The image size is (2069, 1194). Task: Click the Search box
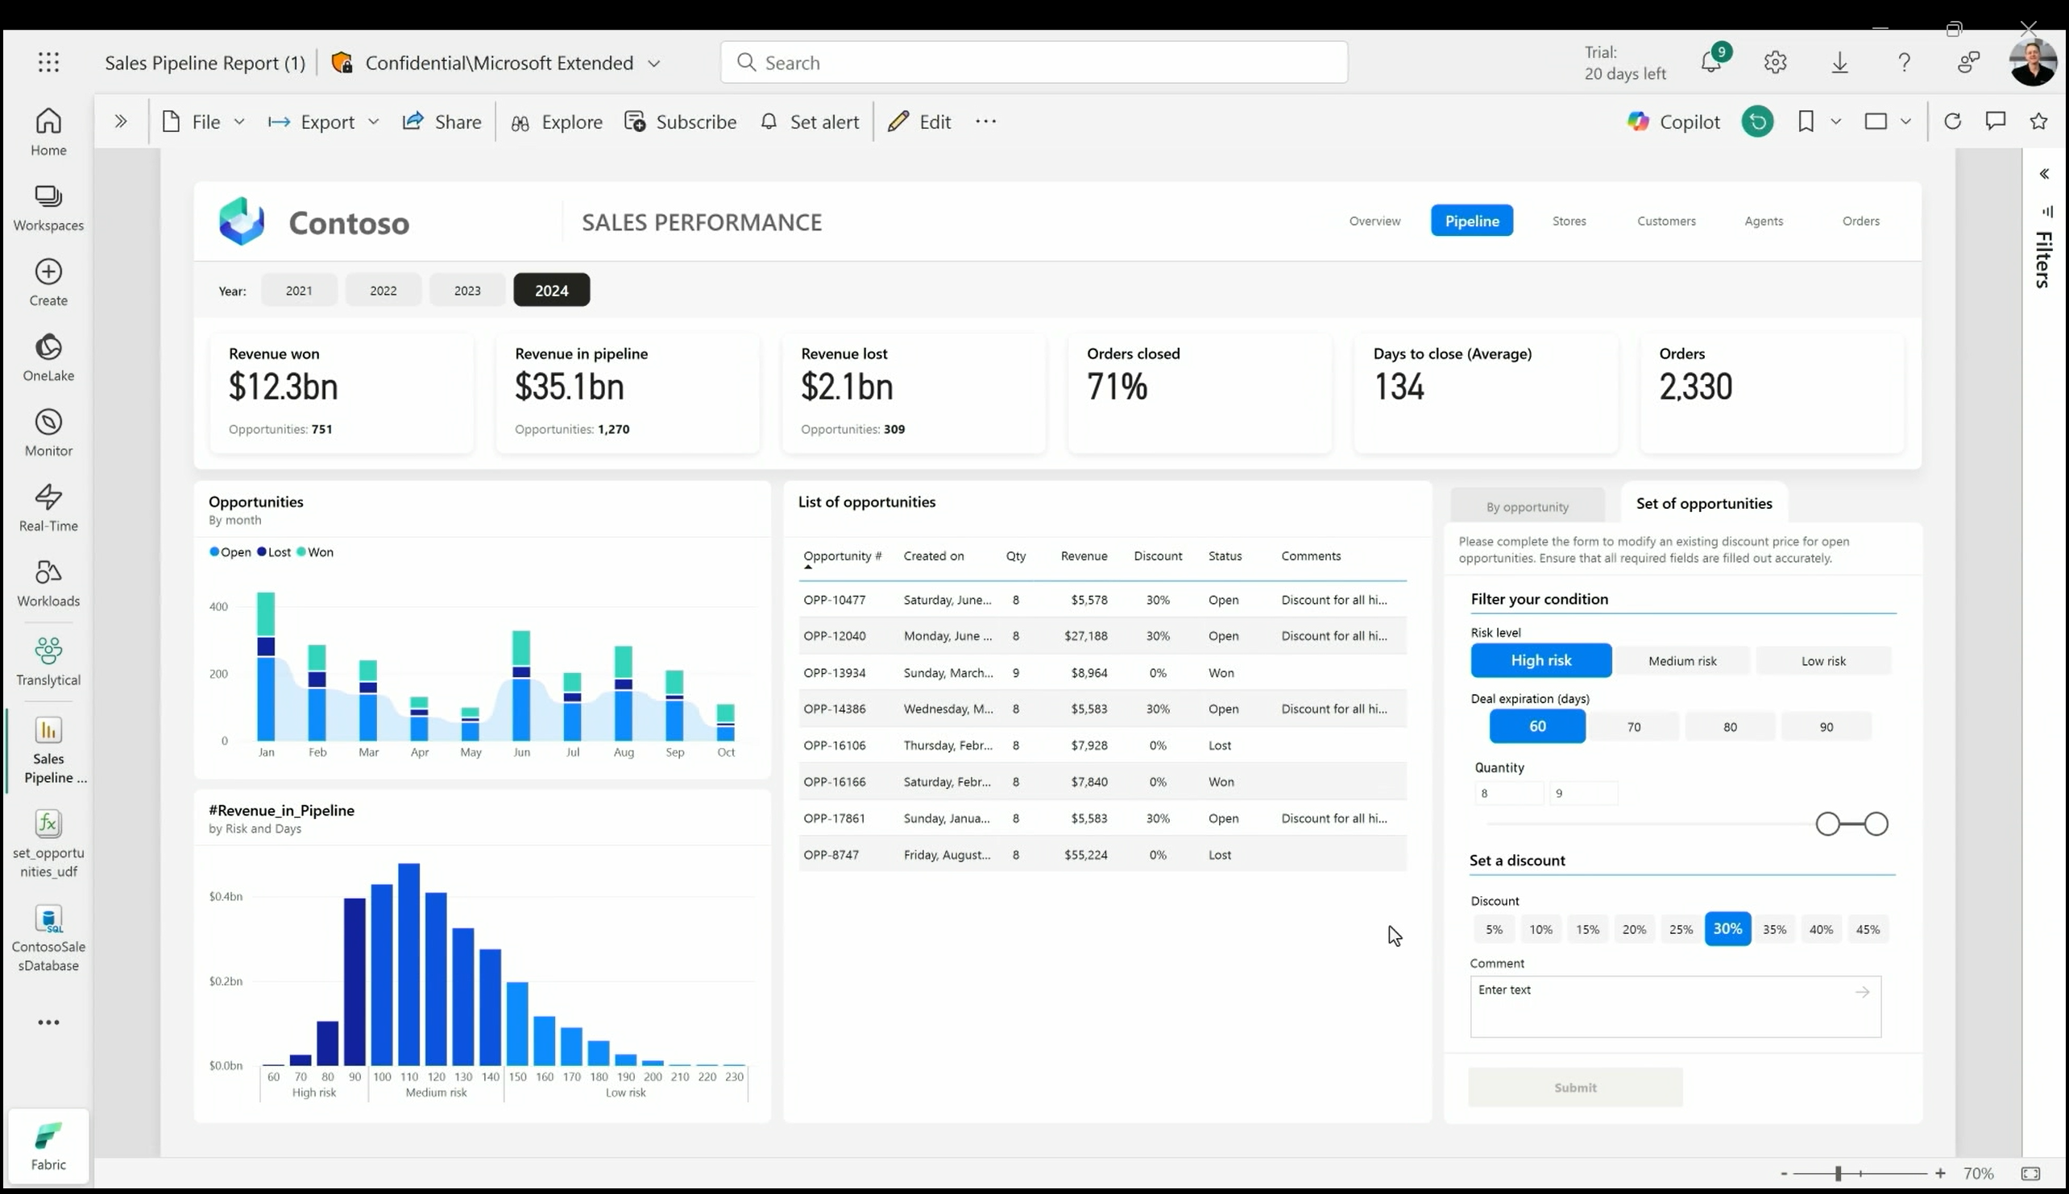tap(1034, 62)
